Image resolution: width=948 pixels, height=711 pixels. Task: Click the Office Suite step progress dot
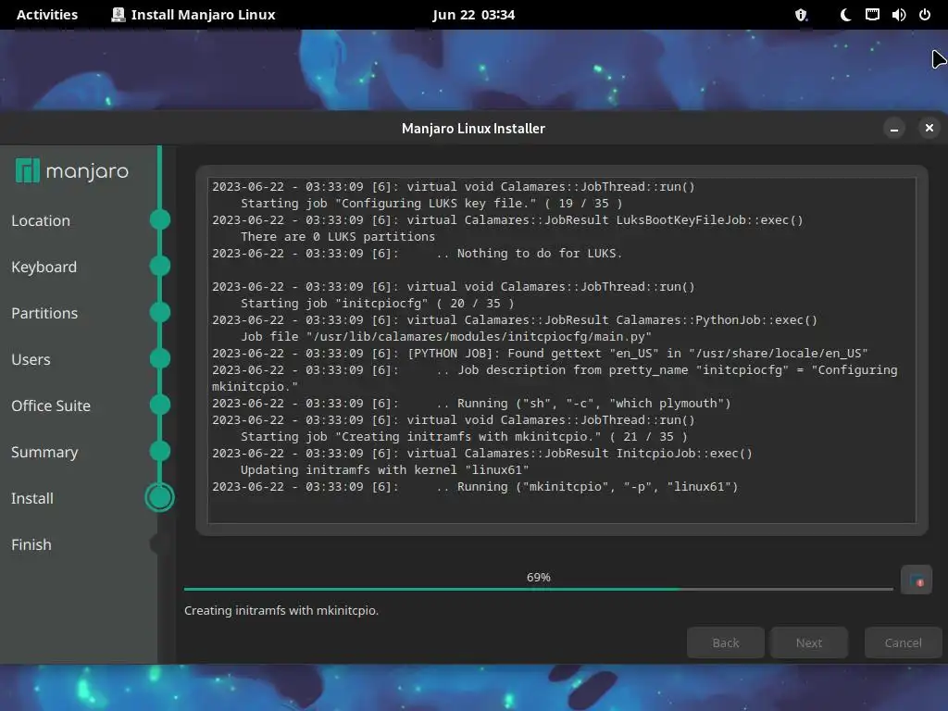click(x=159, y=405)
